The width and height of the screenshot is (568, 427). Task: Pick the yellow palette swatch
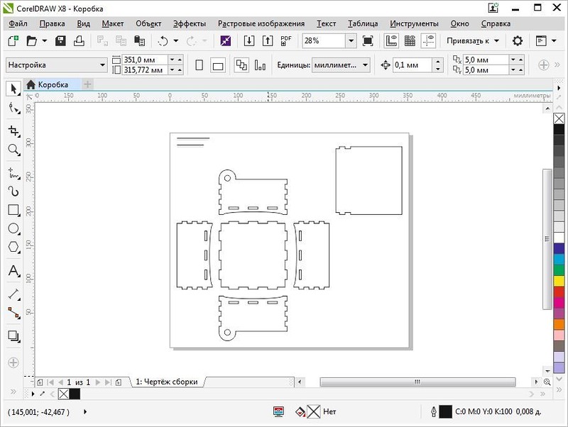tap(559, 281)
